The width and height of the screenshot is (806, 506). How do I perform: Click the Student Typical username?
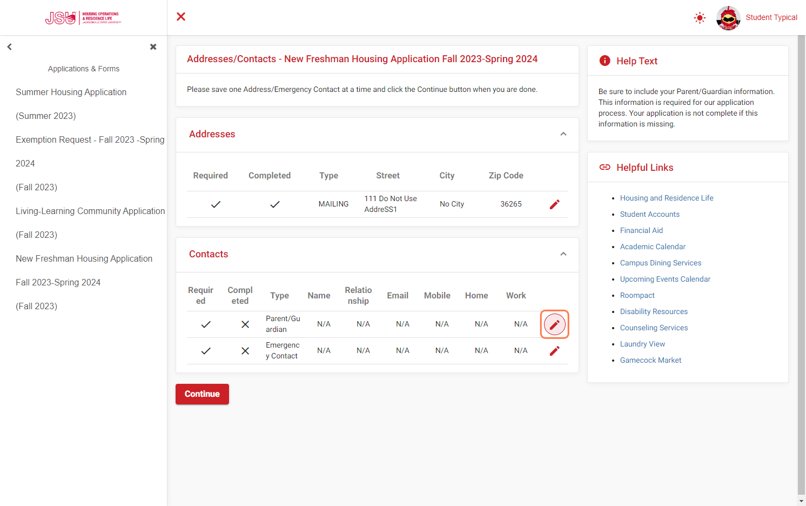[x=771, y=17]
